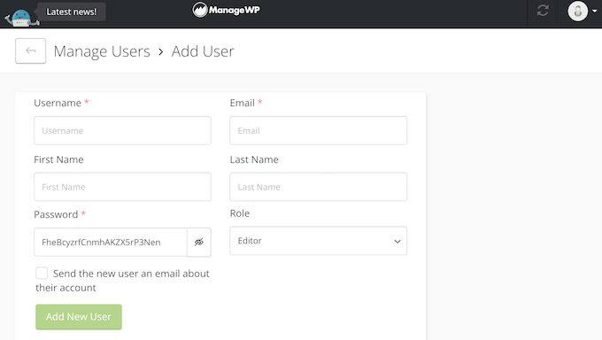Click the Username label
Viewport: 602px width, 340px height.
click(58, 103)
